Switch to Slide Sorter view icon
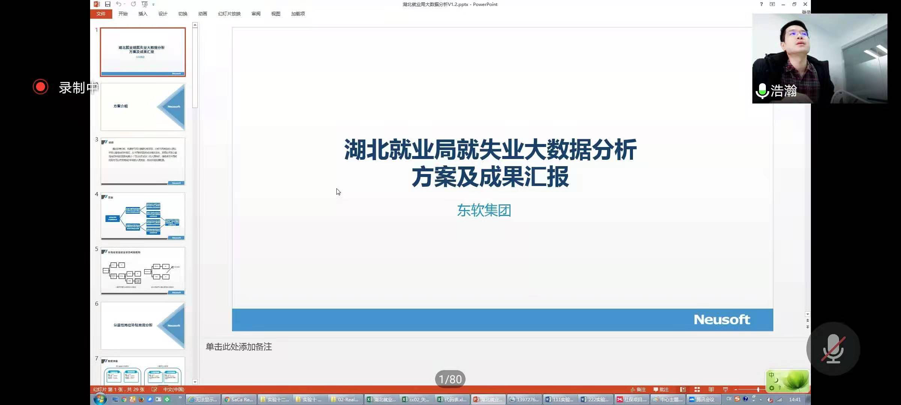901x405 pixels. (x=697, y=389)
